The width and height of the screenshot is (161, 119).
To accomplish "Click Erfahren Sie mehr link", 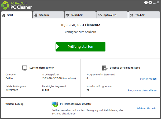I will click(147, 109).
